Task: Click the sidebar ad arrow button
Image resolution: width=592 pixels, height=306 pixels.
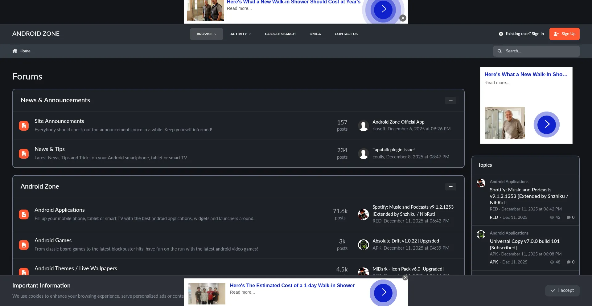Action: 546,124
